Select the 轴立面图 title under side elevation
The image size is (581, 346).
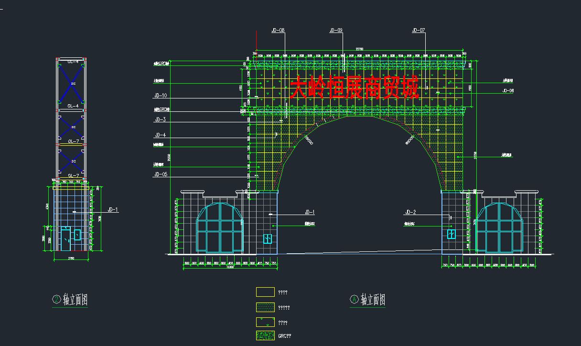(x=75, y=300)
